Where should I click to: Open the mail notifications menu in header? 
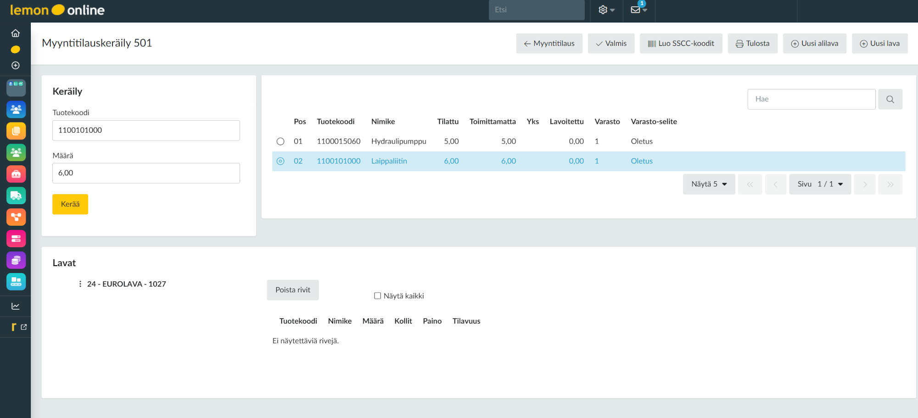coord(638,10)
